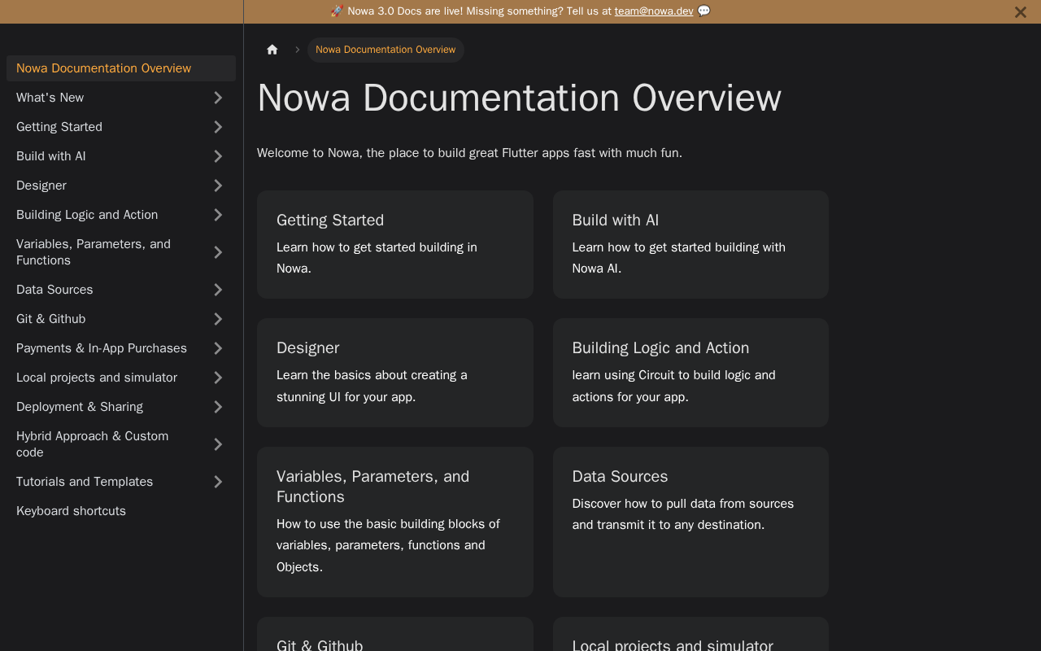
Task: Open the Getting Started card
Action: [x=394, y=244]
